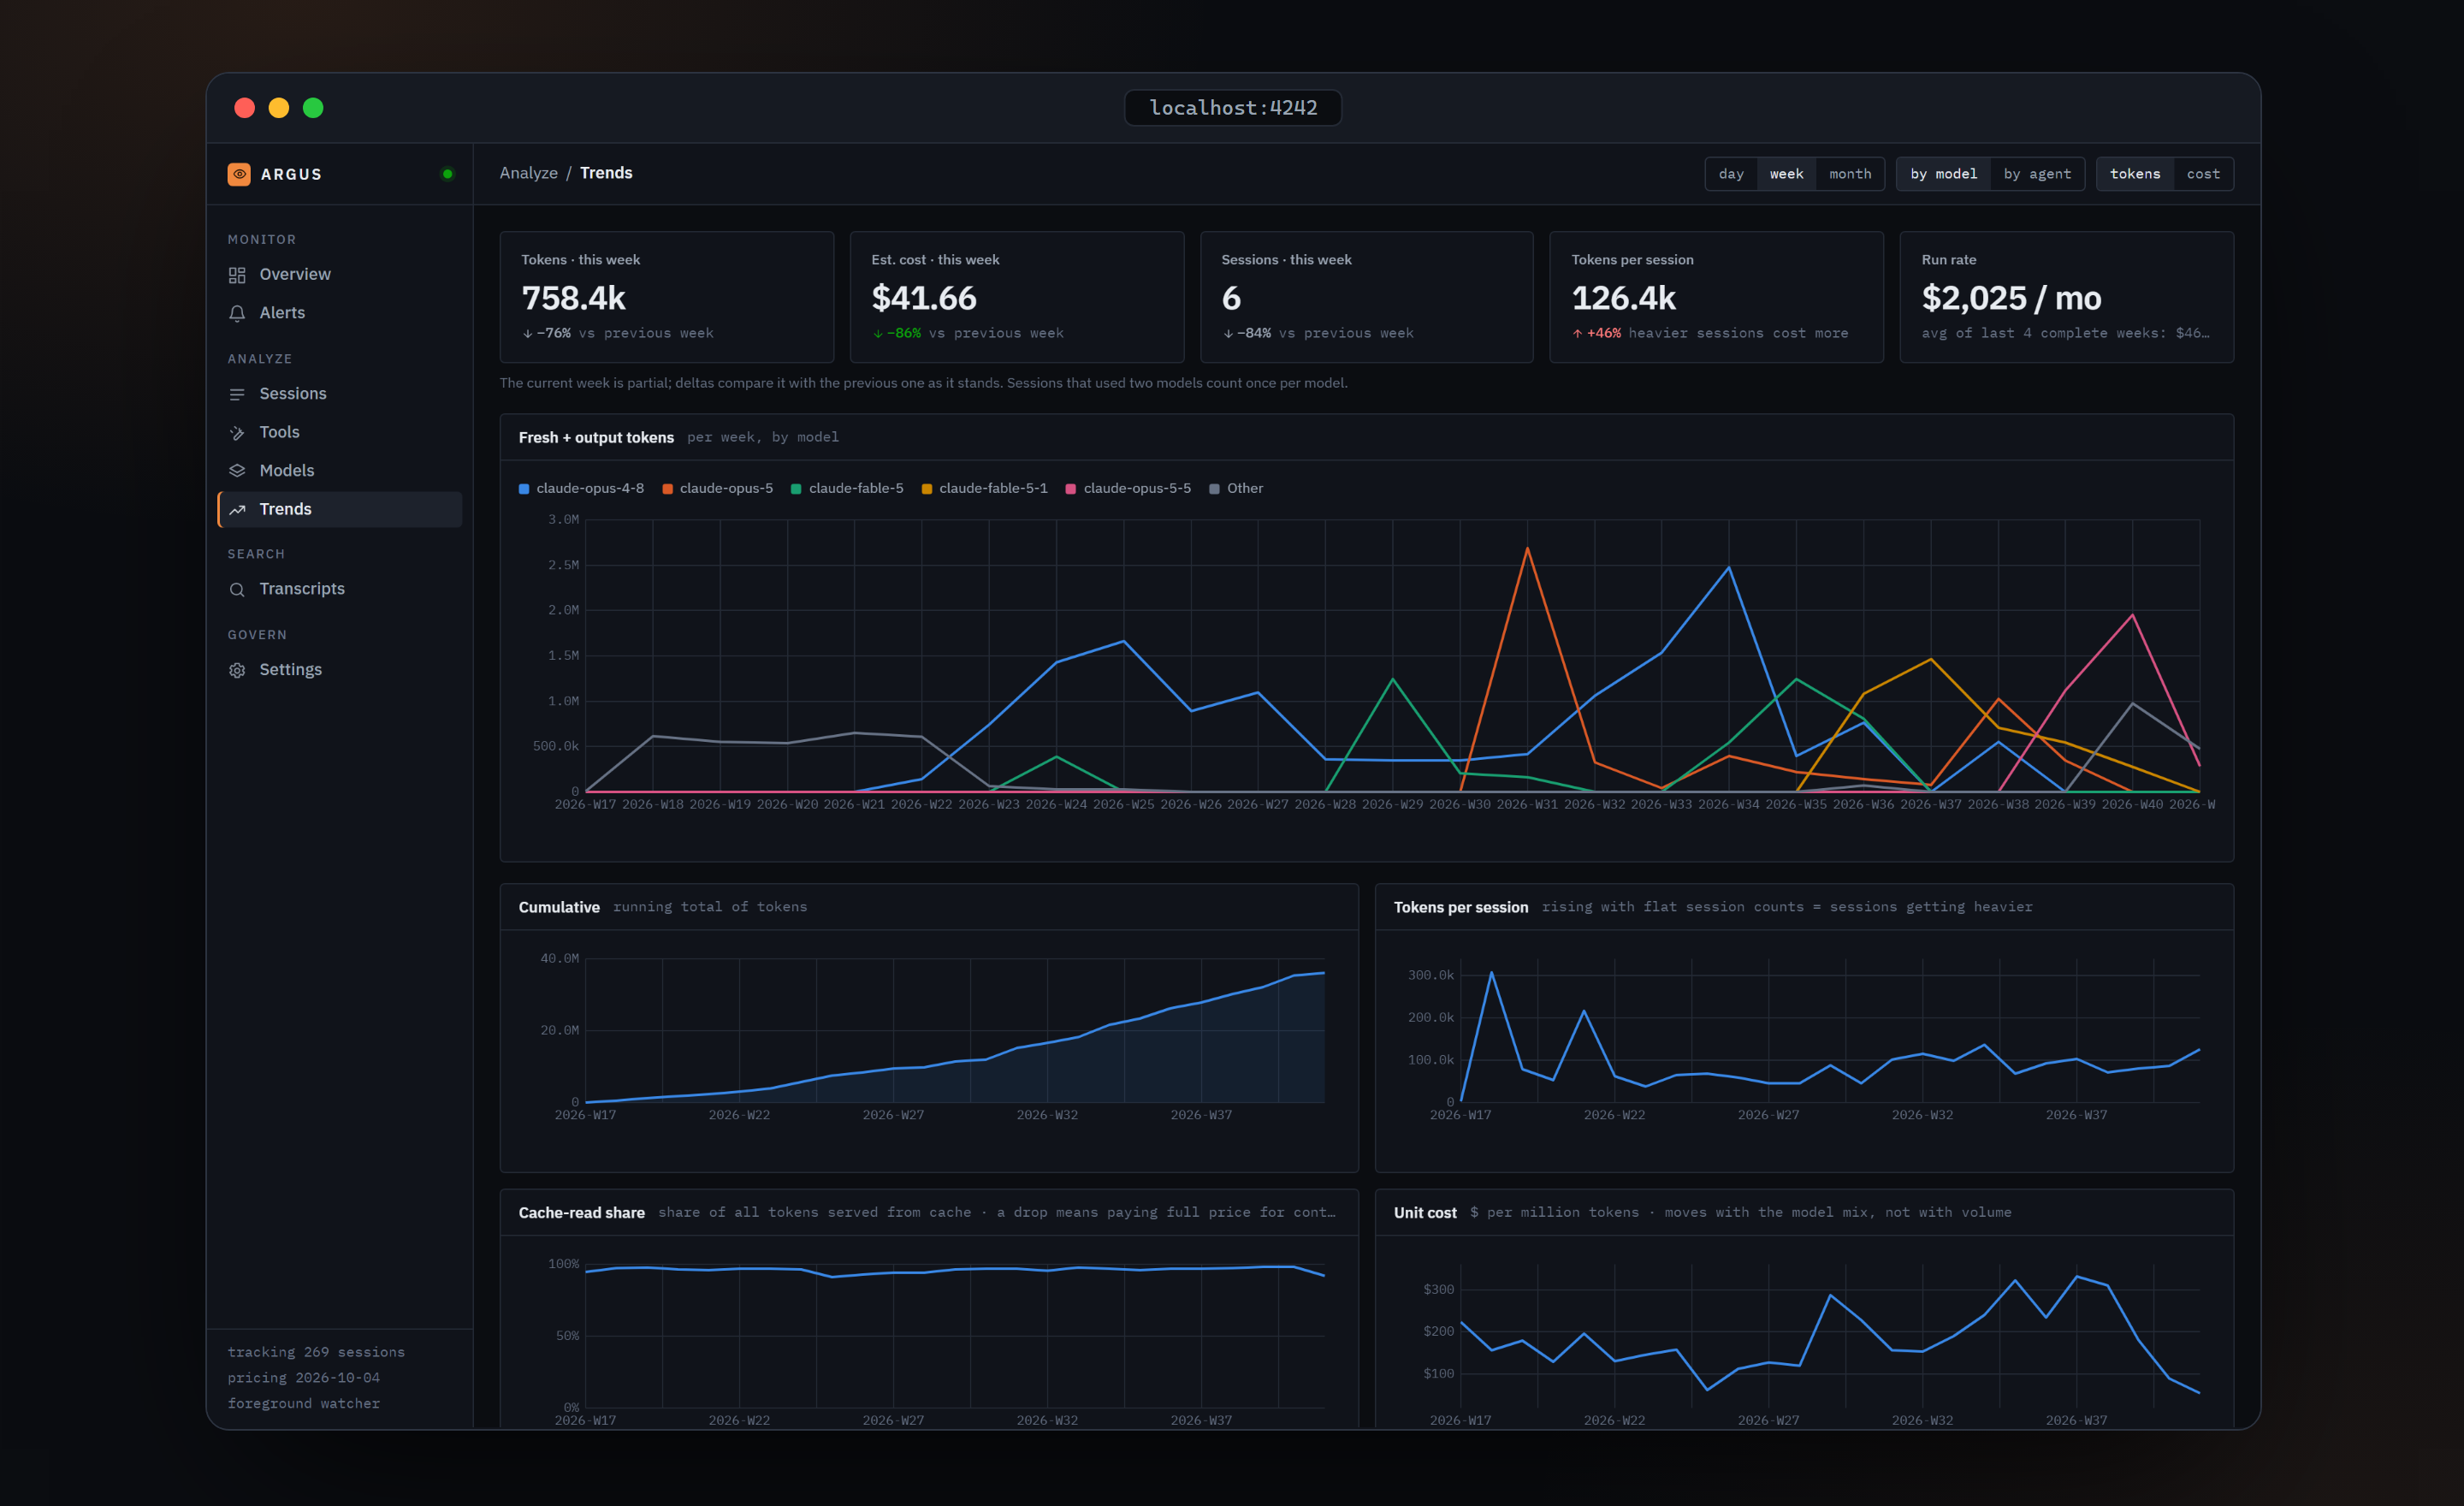Open the Models page
2464x1506 pixels.
click(x=339, y=471)
